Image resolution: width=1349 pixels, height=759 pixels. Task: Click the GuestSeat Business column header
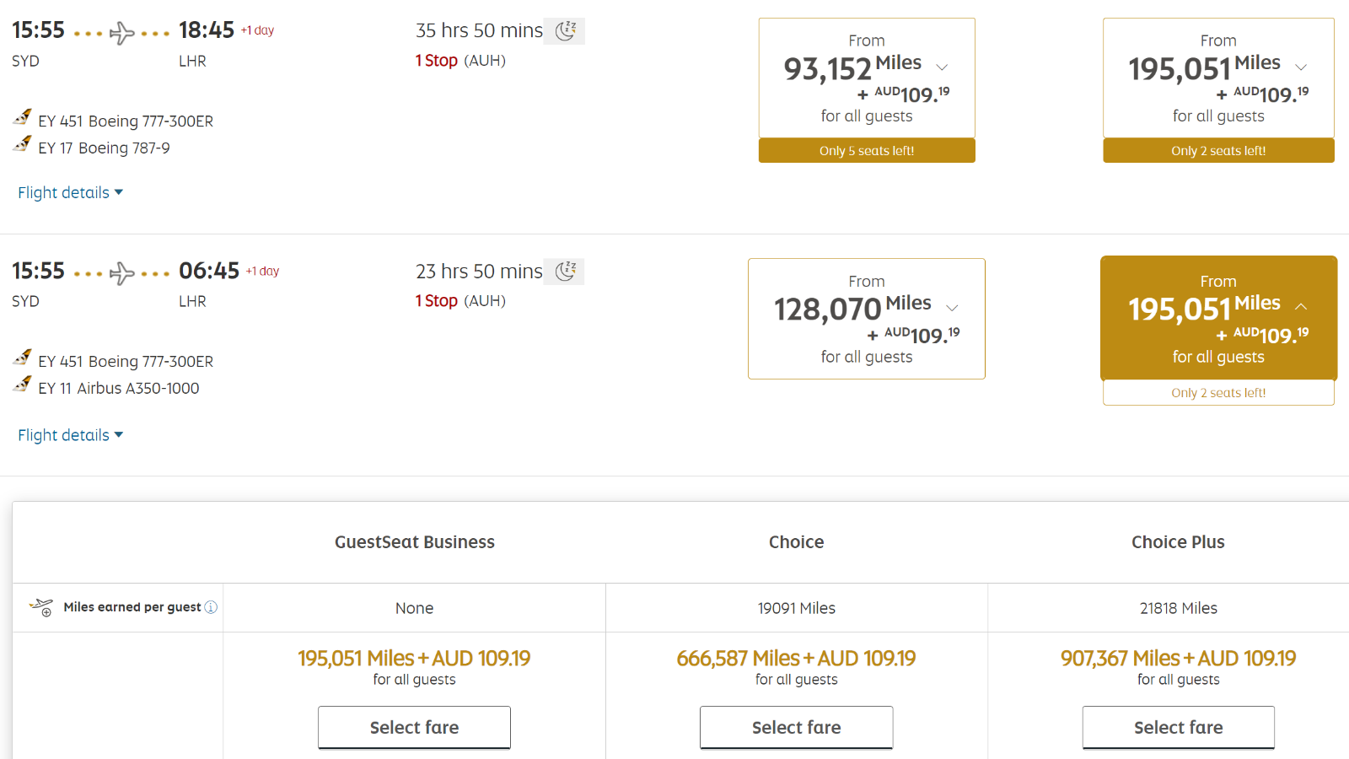pyautogui.click(x=415, y=542)
